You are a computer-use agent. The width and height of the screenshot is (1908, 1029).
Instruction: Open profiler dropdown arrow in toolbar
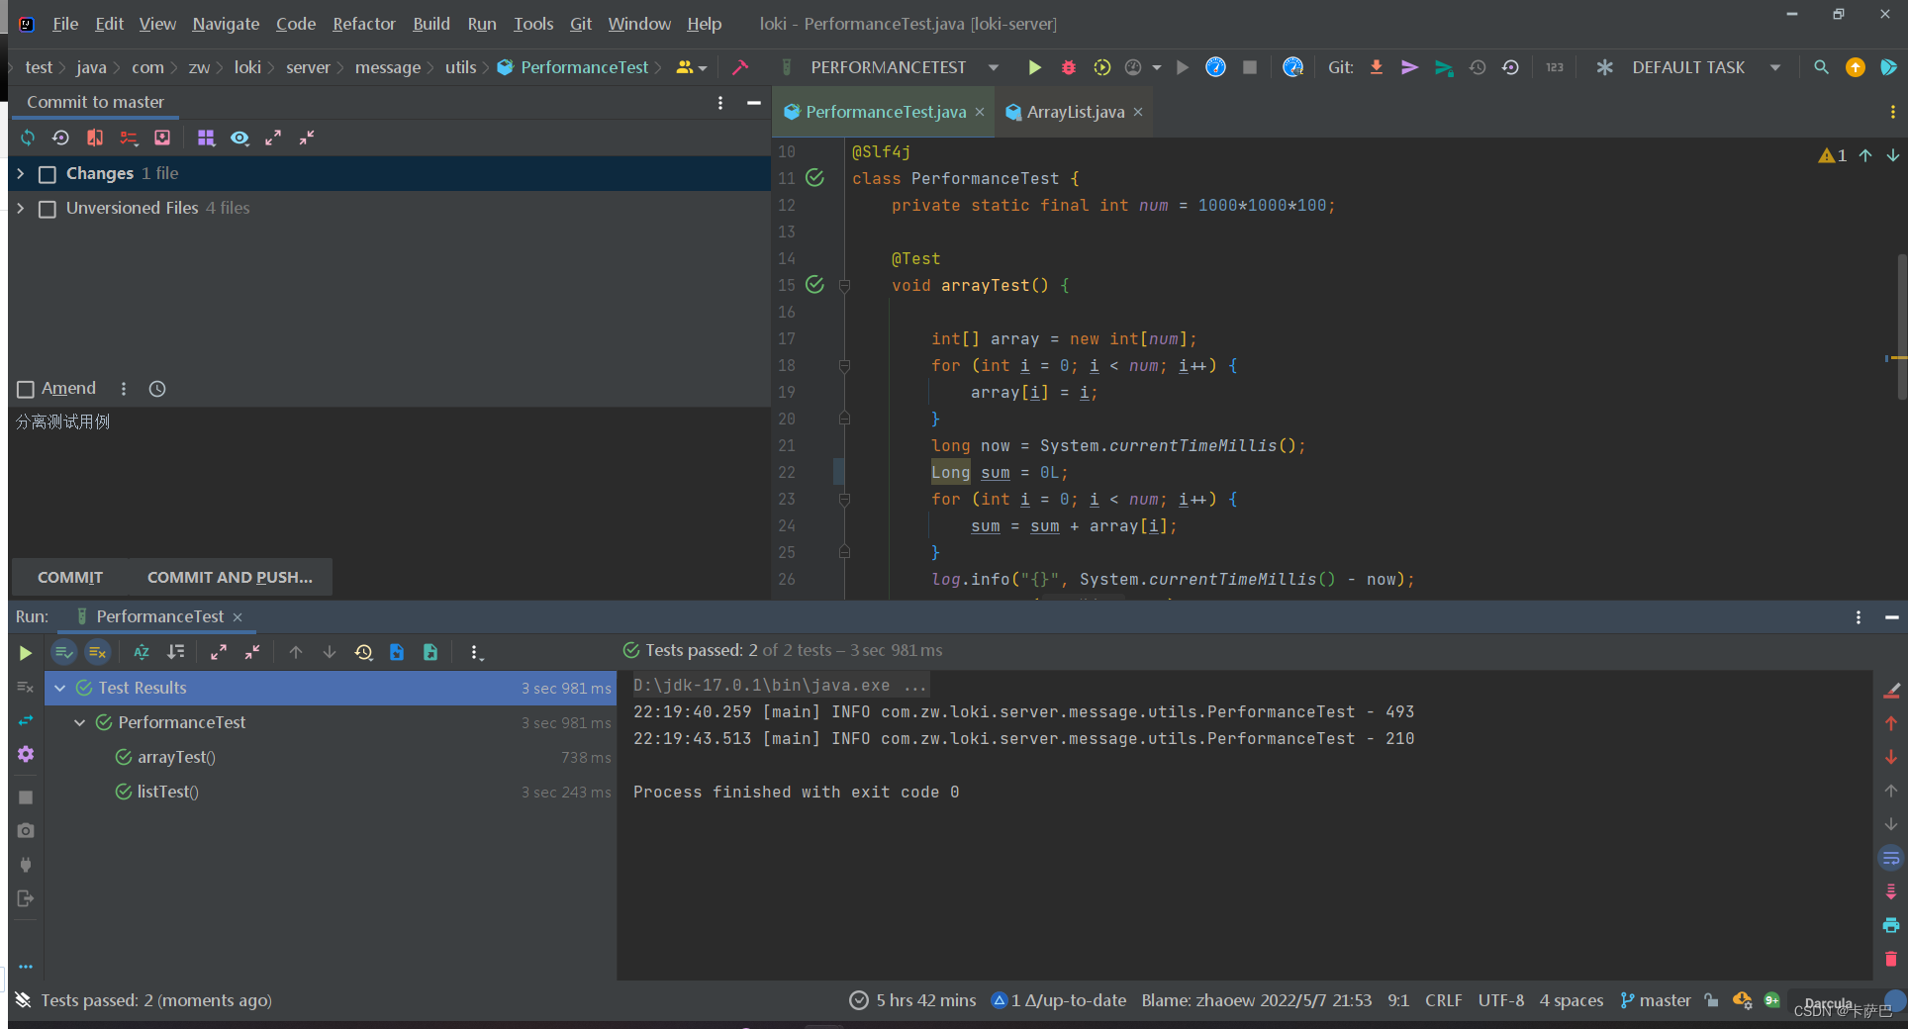click(x=1157, y=67)
